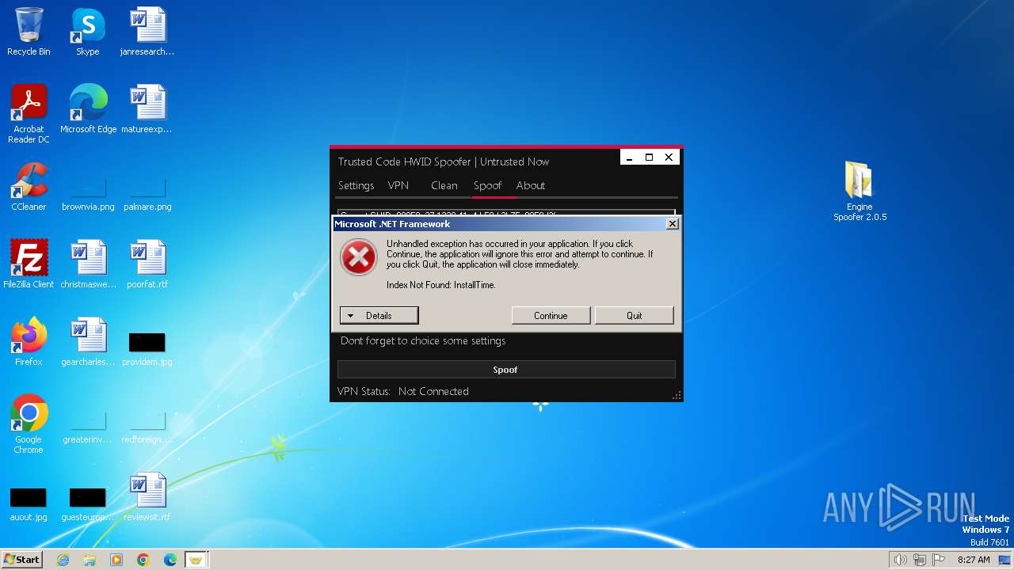Launch CCleaner from the desktop
Screen dimensions: 1014x570
click(29, 187)
